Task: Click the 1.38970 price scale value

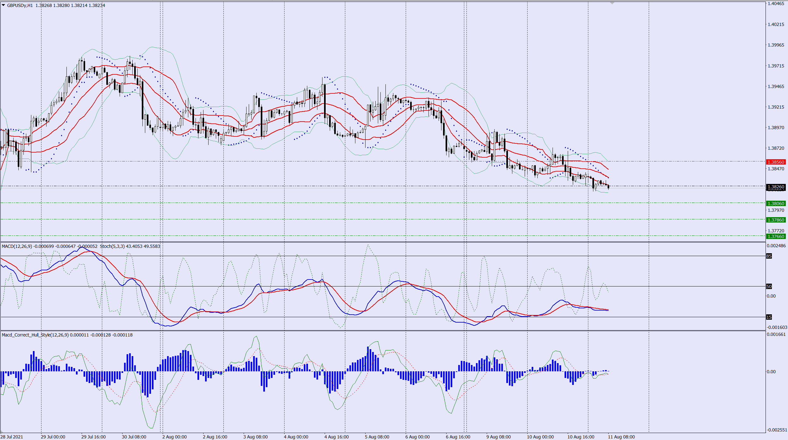Action: coord(776,128)
